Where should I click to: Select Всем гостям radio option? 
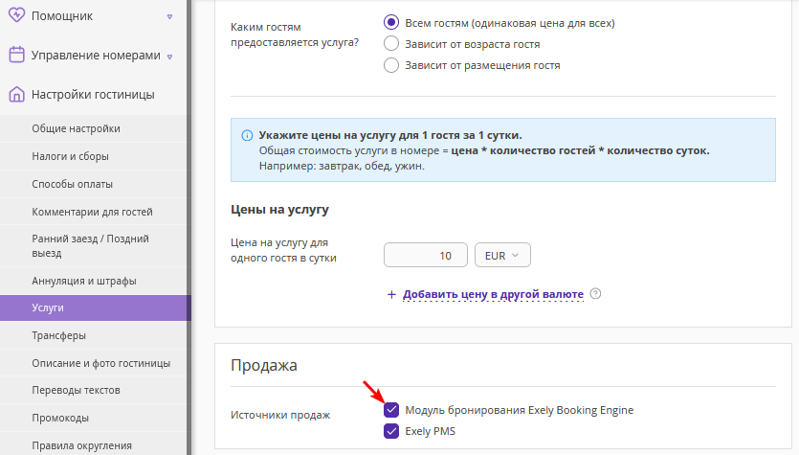[x=391, y=22]
